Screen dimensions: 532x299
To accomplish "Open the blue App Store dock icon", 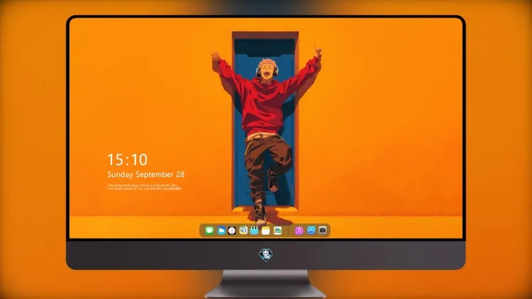I will (311, 230).
